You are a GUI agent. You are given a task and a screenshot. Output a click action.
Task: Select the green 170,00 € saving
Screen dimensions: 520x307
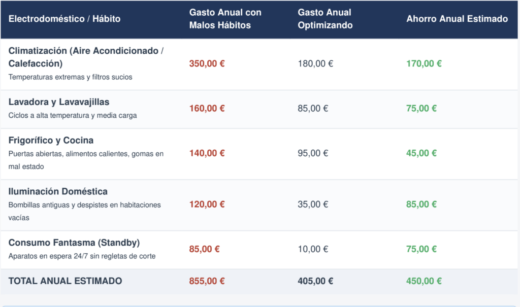tap(424, 63)
